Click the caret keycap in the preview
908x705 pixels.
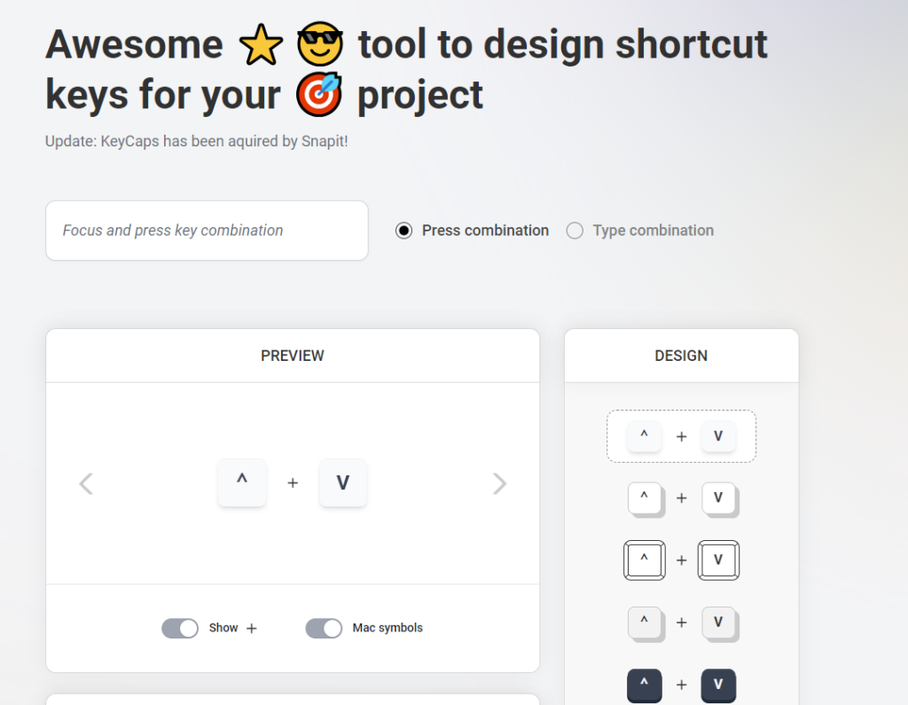242,482
